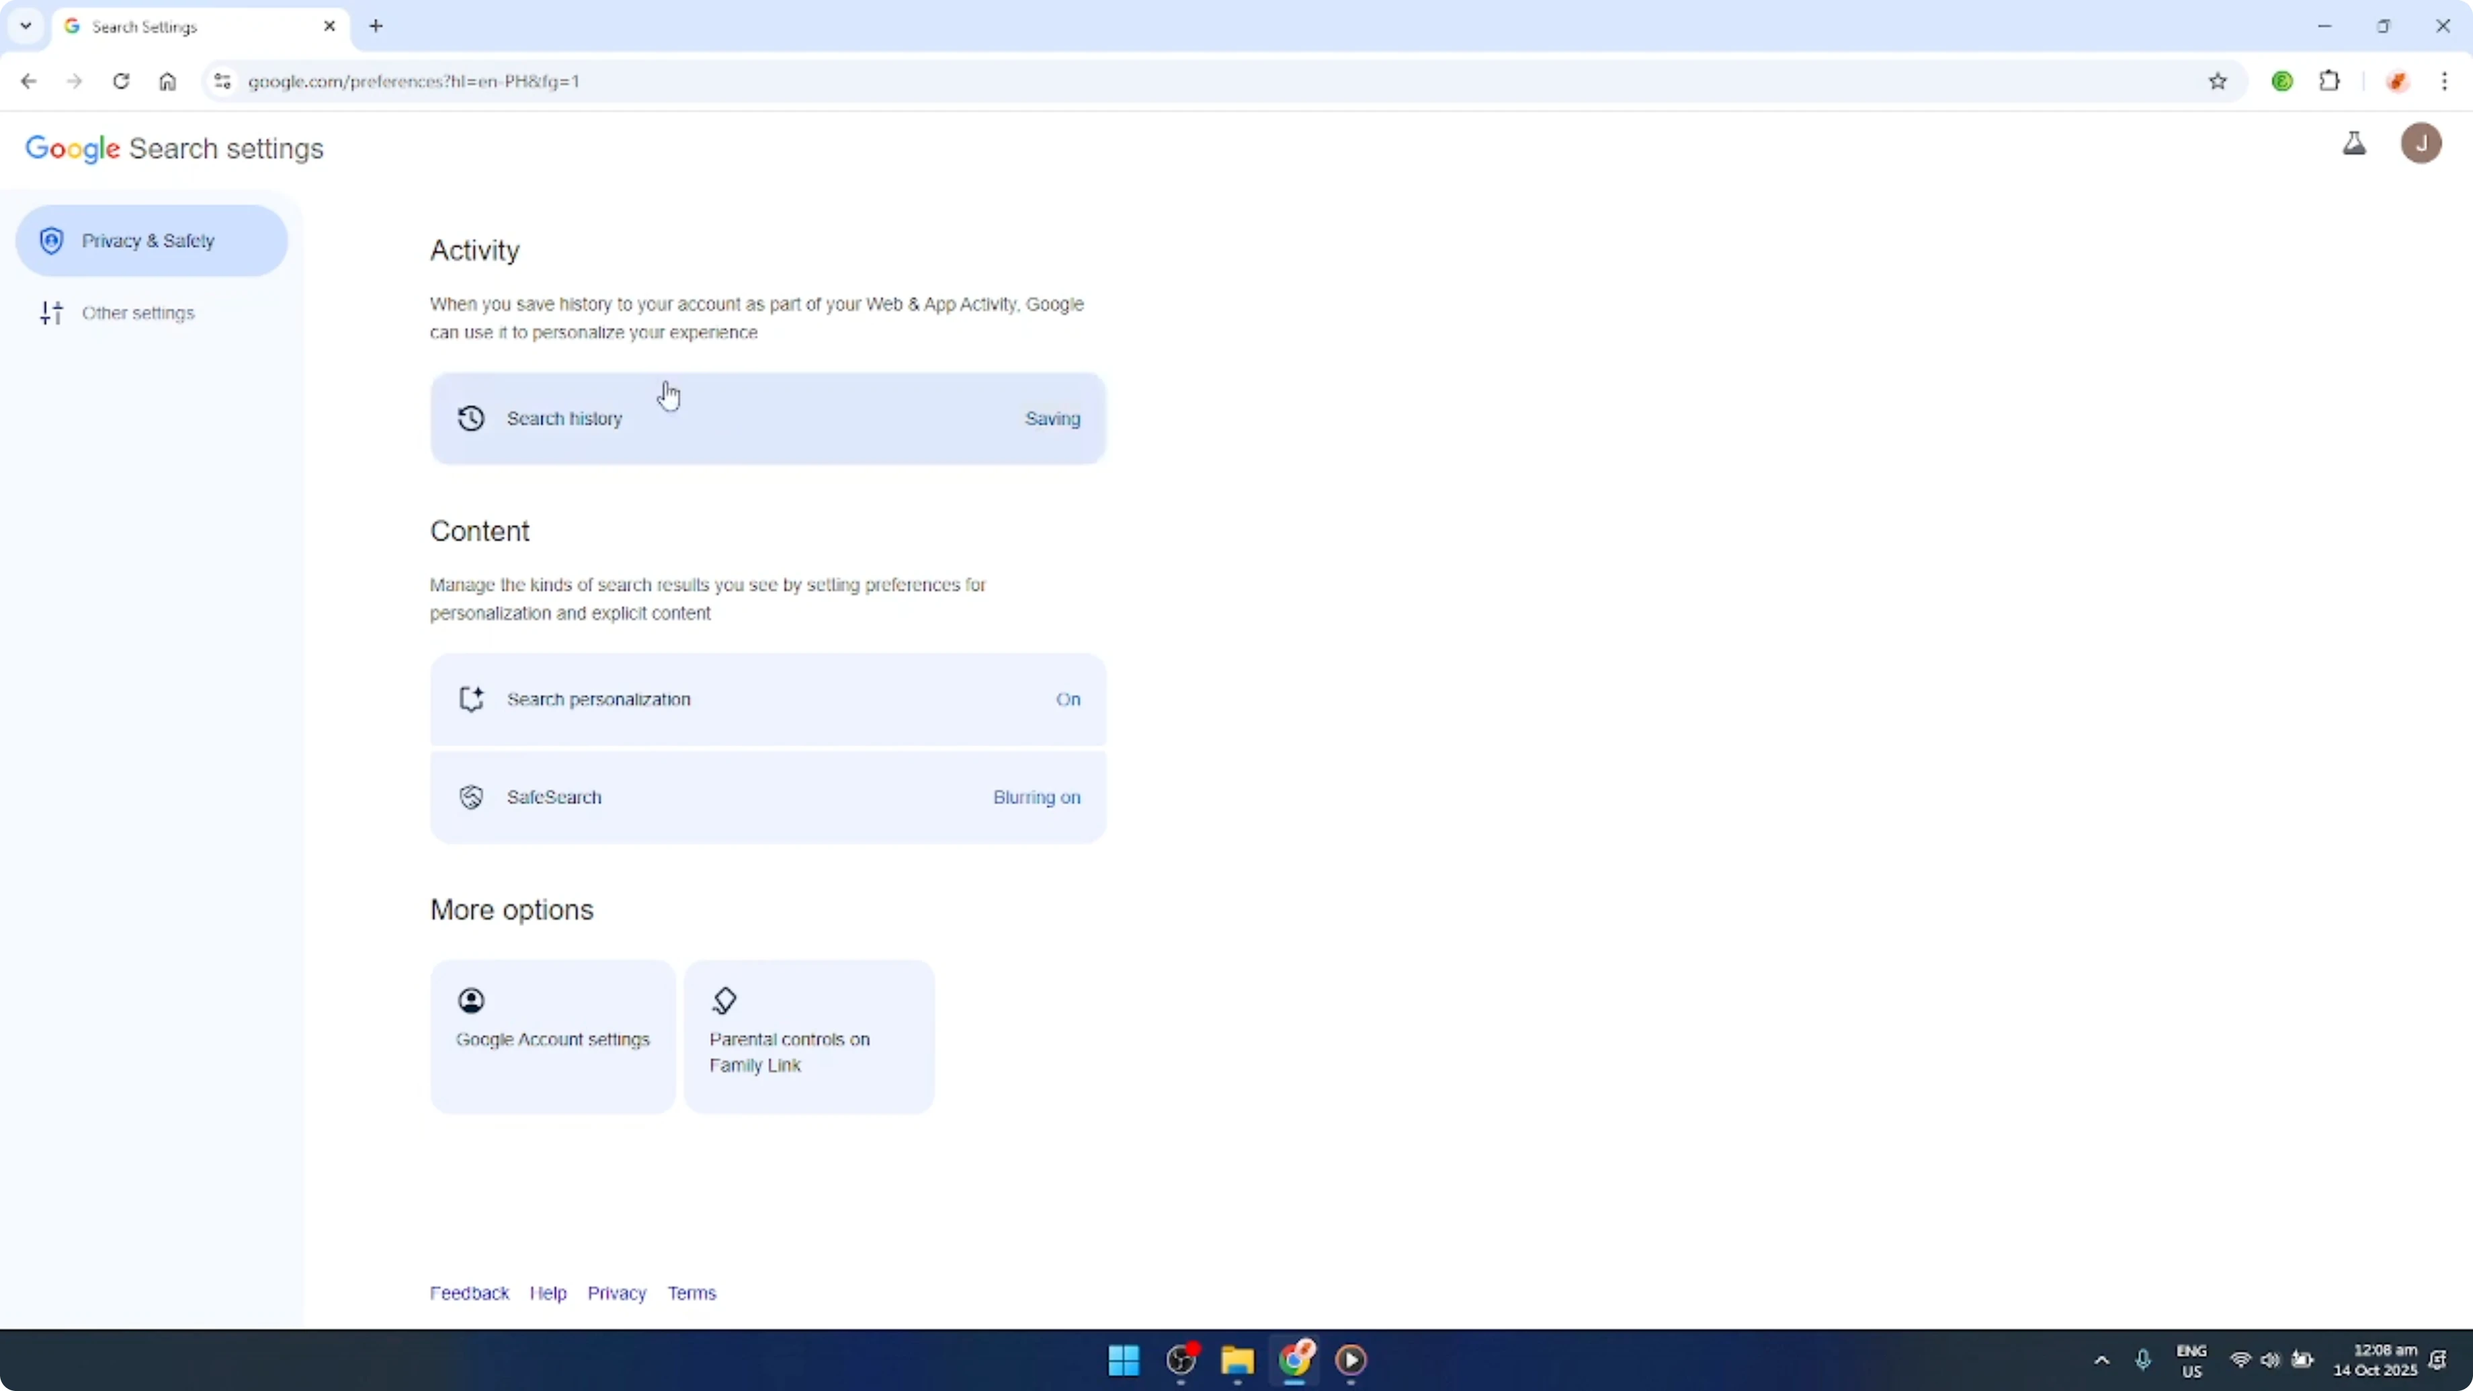Image resolution: width=2473 pixels, height=1391 pixels.
Task: Open the Google account avatar marked J
Action: [2421, 143]
